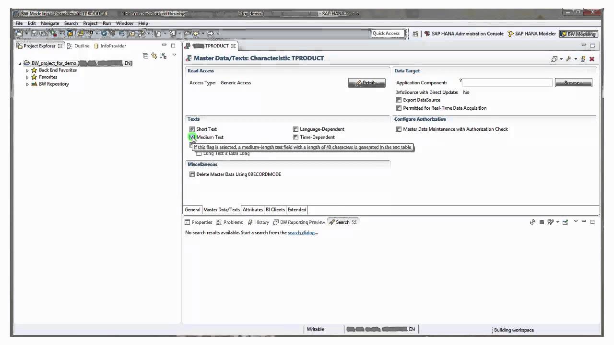614x345 pixels.
Task: Enable Language-Dependent checkbox
Action: [x=296, y=129]
